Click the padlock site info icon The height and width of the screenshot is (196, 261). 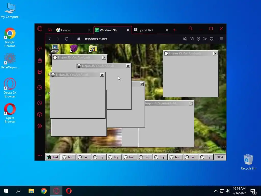tap(79, 39)
